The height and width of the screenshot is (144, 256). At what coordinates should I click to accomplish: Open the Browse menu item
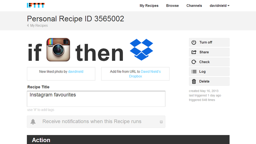tap(172, 5)
